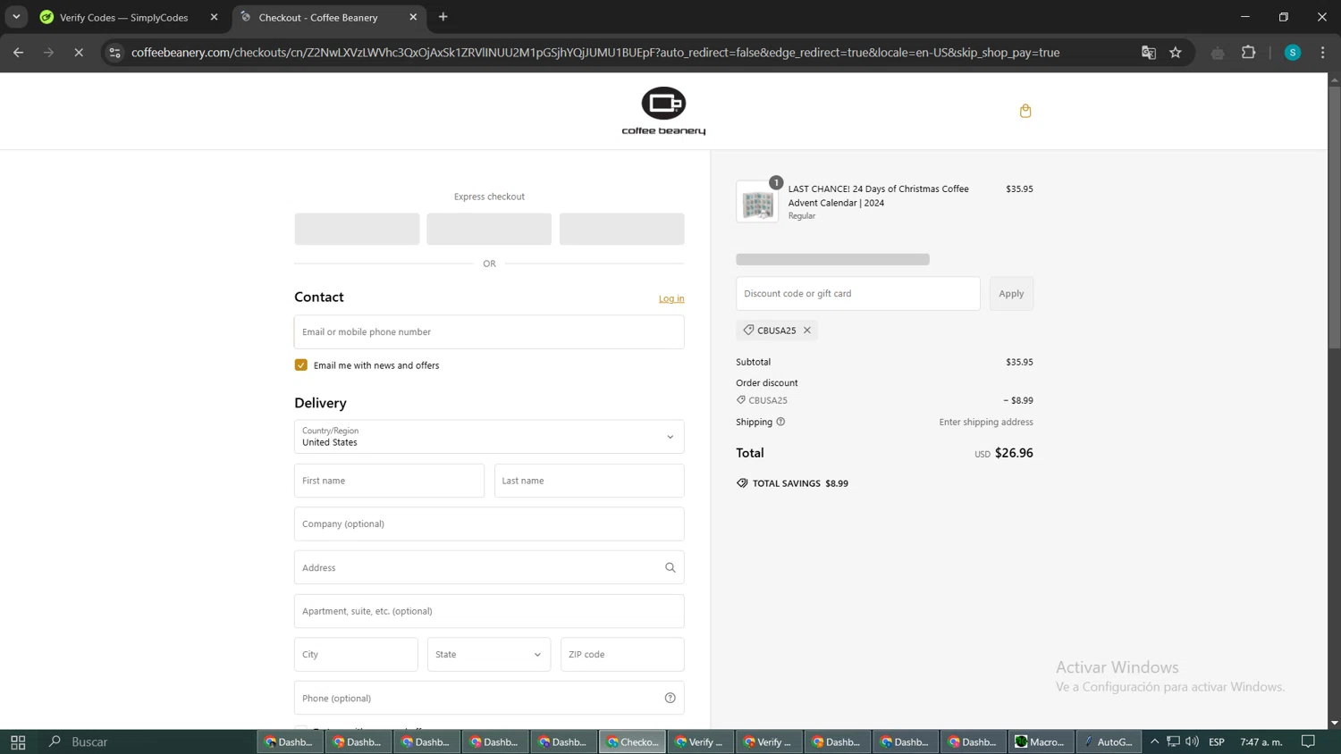Open the Chrome profile avatar

click(x=1293, y=53)
